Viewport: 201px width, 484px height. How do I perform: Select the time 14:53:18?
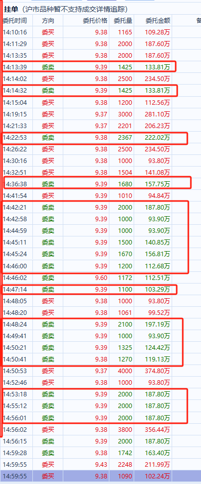coord(15,395)
